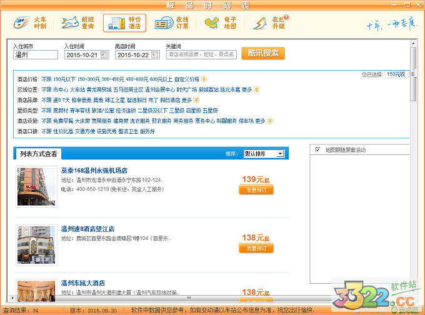Filter star type by 三星级

[x=177, y=111]
